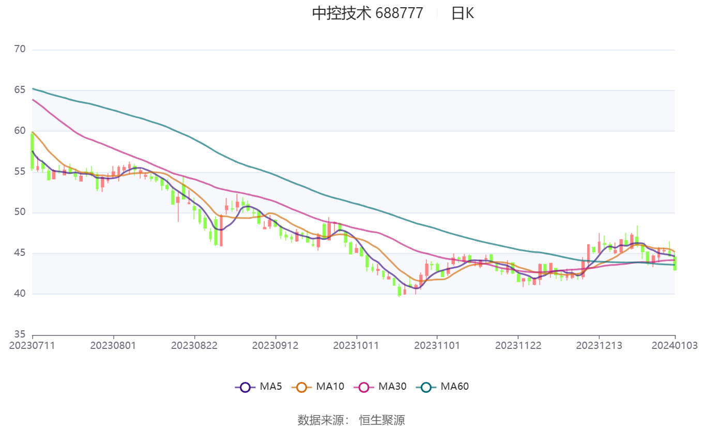The image size is (703, 428).
Task: Click the first green candlestick on 20230711
Action: pos(32,150)
